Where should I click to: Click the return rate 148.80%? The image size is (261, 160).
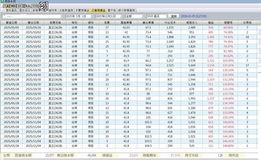(228, 146)
